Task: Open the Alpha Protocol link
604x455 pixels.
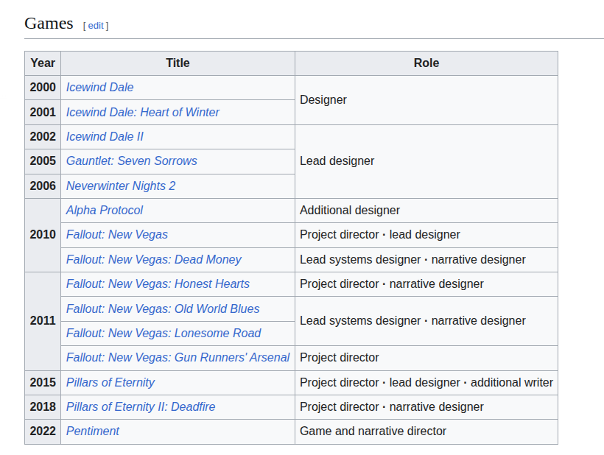Action: tap(105, 210)
